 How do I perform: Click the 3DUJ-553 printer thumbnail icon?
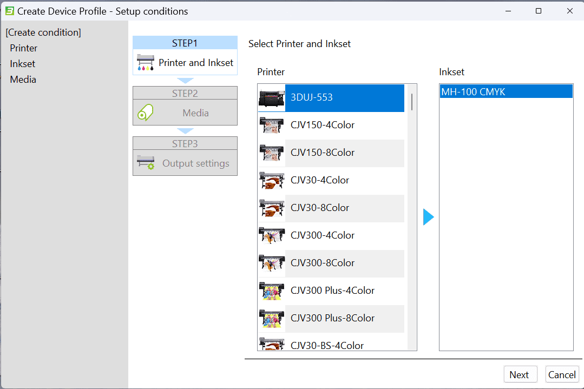click(271, 98)
